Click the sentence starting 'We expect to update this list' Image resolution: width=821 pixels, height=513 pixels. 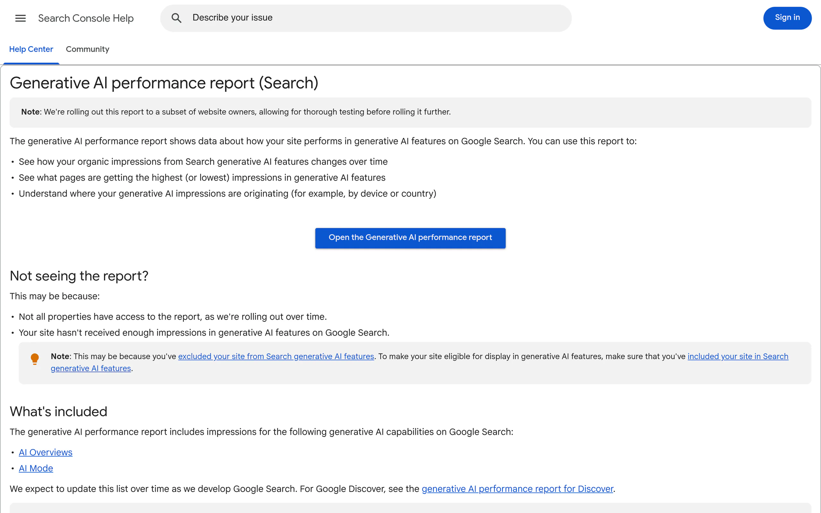click(x=312, y=489)
